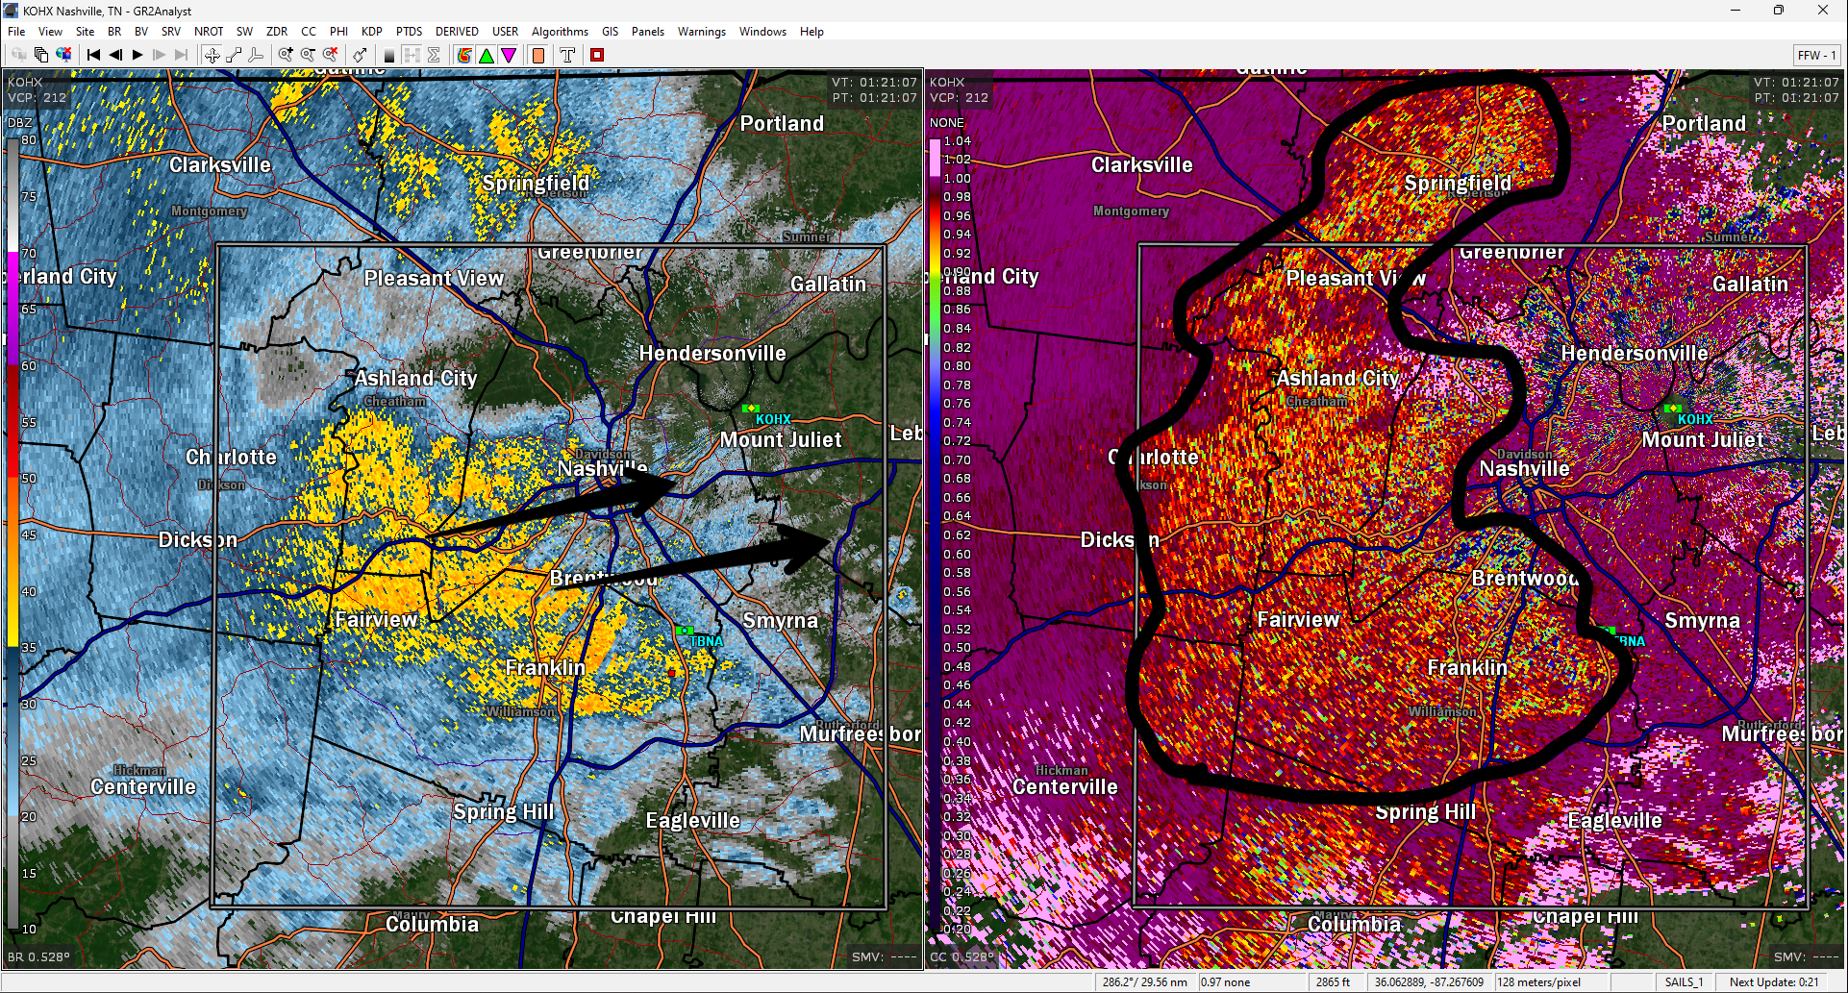
Task: Click the red square record icon
Action: 597,55
